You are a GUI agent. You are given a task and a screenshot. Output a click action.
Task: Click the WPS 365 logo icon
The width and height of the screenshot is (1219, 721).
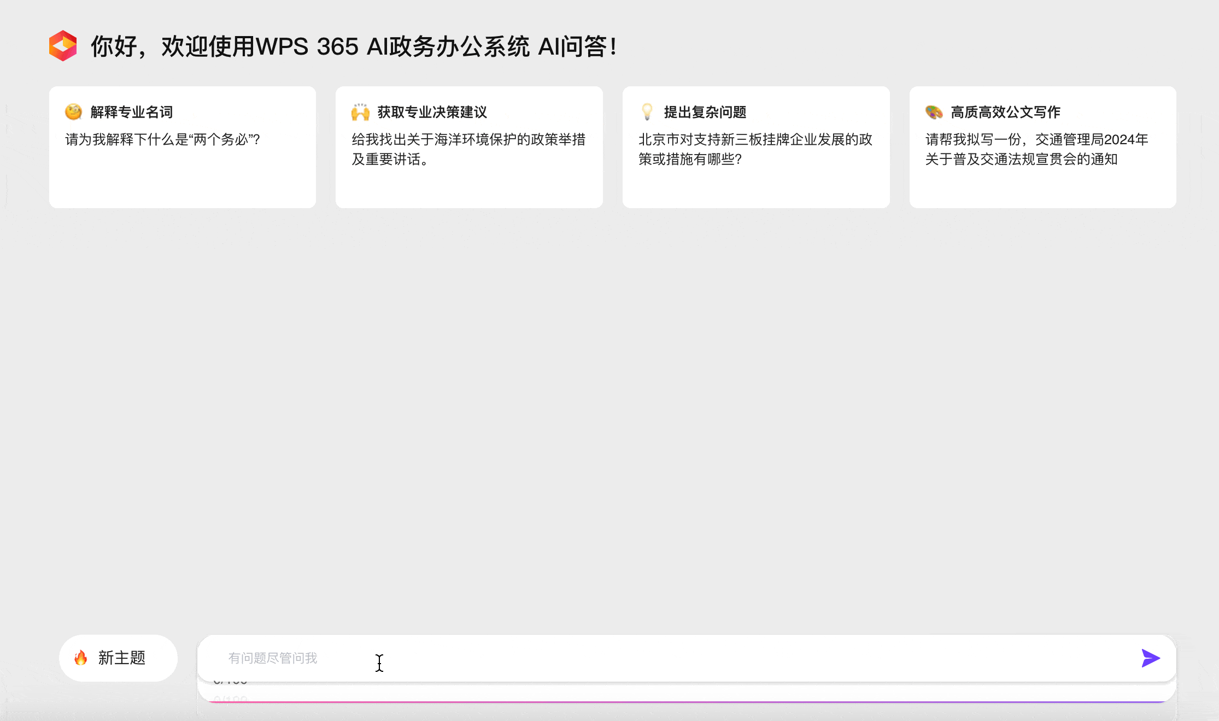tap(63, 47)
